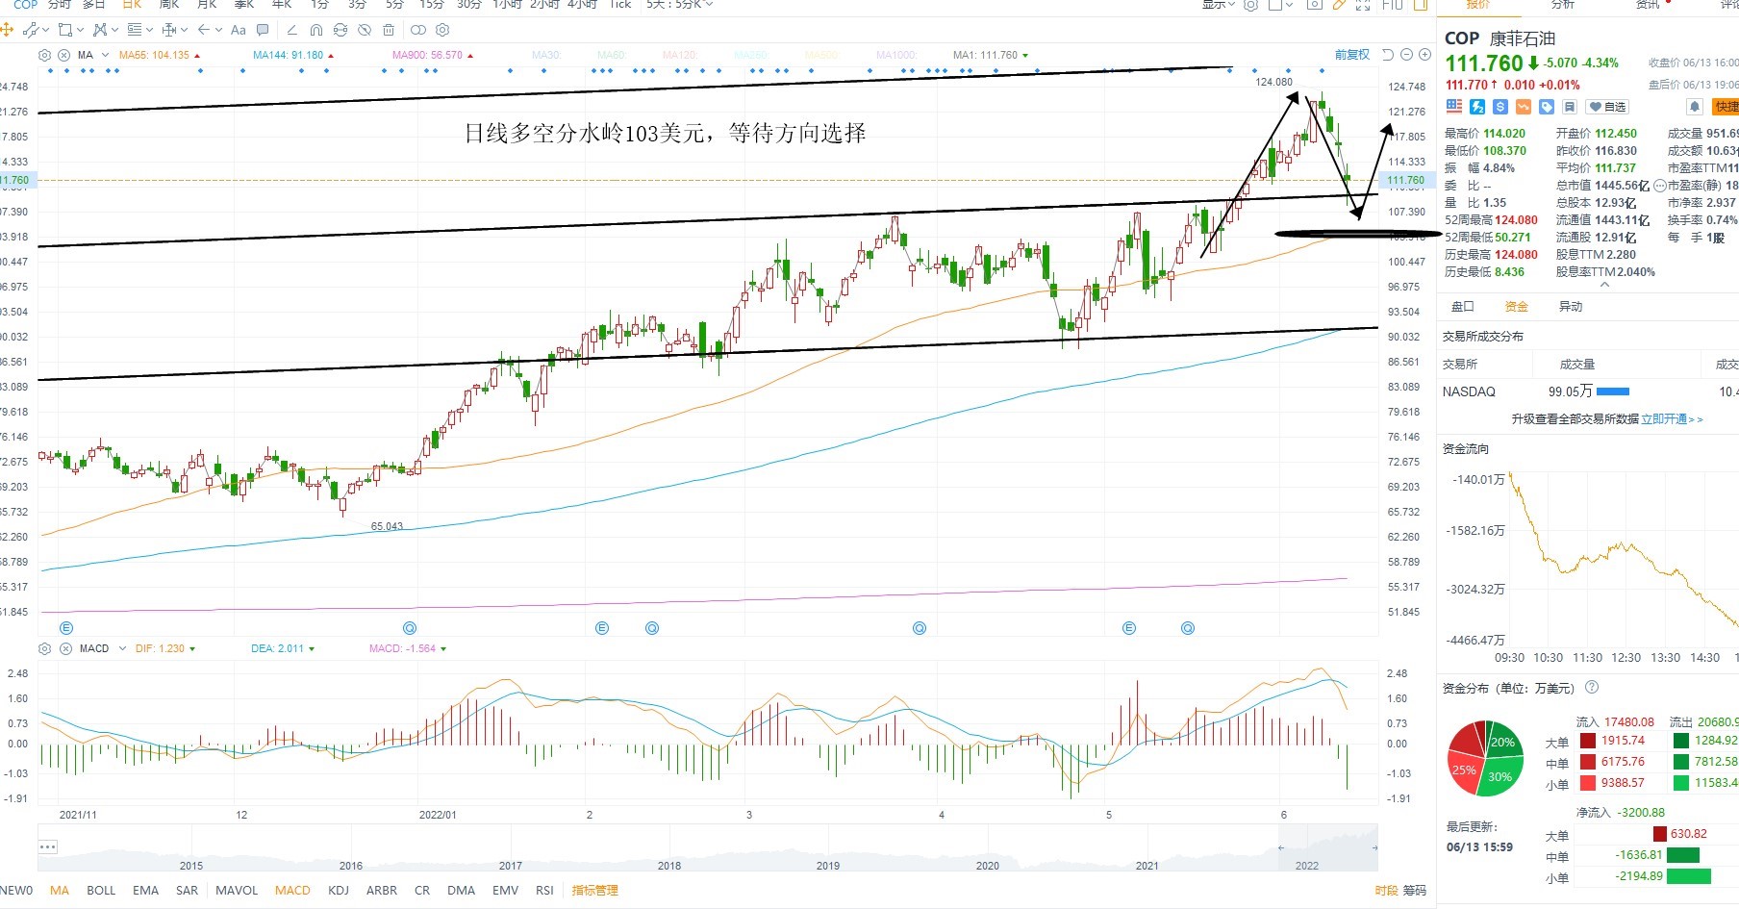Viewport: 1739px width, 909px height.
Task: Click the 2019 region on timeline navigator
Action: (828, 865)
